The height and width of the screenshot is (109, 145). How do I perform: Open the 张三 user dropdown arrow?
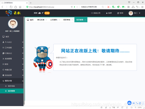coord(140,13)
